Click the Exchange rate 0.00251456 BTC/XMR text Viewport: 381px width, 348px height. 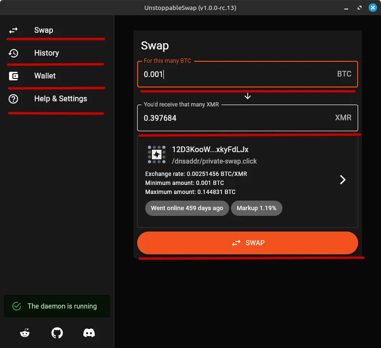pyautogui.click(x=196, y=174)
